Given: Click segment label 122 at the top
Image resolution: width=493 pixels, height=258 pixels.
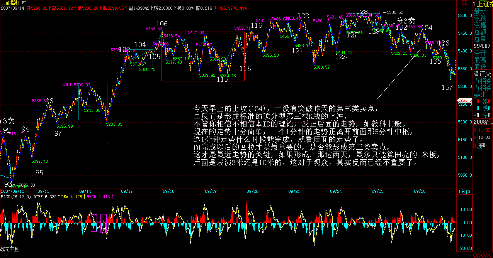Looking at the screenshot, I should point(303,16).
